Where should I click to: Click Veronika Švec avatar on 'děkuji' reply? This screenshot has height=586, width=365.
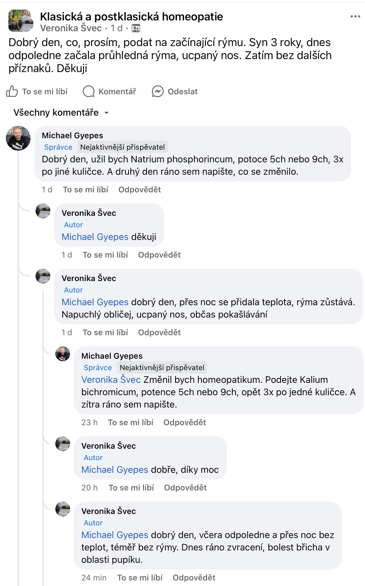pos(43,211)
